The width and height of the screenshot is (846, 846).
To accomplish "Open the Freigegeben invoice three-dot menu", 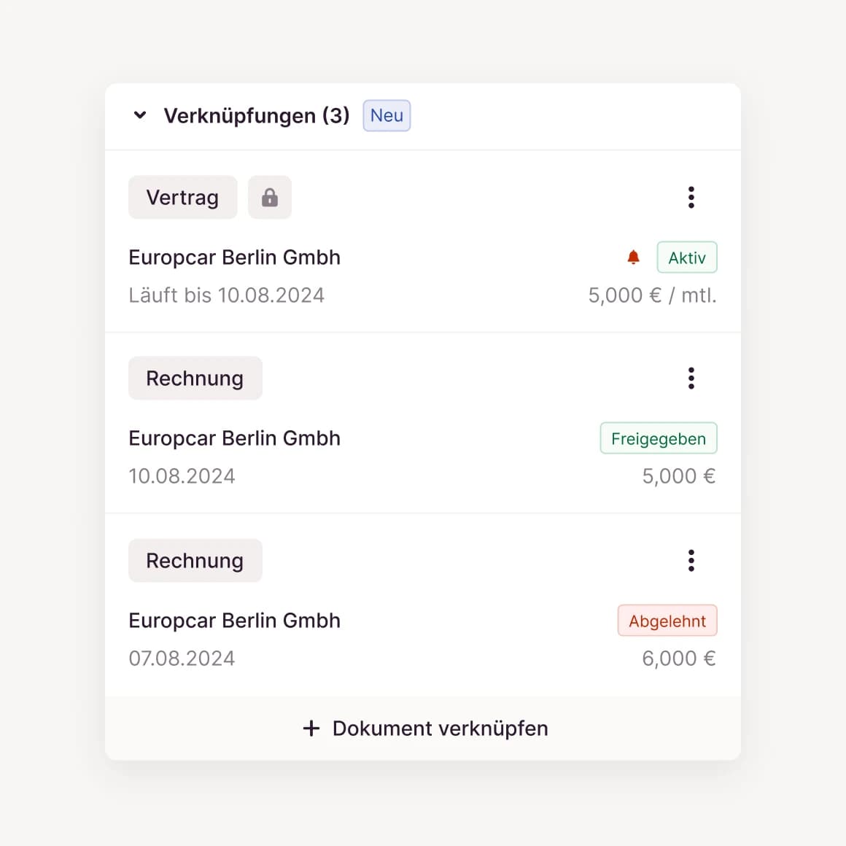I will tap(691, 379).
